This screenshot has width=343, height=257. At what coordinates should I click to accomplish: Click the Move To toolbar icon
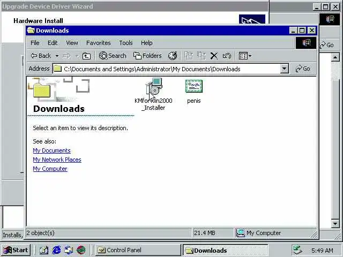click(189, 56)
